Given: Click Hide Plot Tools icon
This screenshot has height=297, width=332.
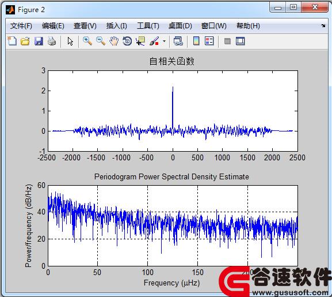Looking at the screenshot, I should [x=227, y=41].
